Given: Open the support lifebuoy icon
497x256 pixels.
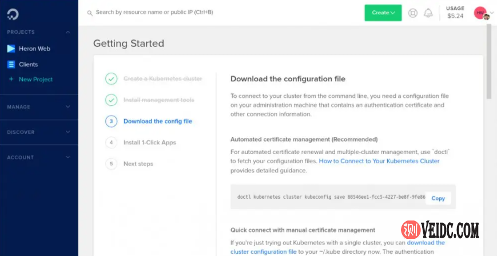Looking at the screenshot, I should pos(413,13).
